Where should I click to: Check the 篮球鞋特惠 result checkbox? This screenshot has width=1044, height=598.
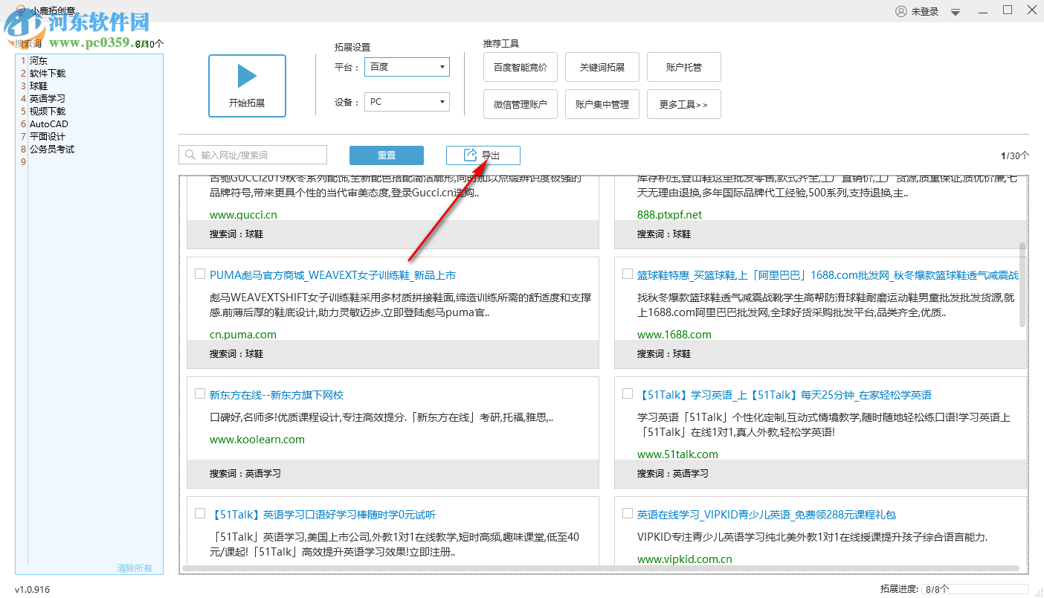pos(627,274)
